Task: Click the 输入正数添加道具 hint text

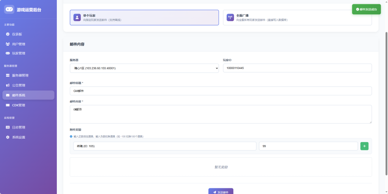Action: pos(108,136)
